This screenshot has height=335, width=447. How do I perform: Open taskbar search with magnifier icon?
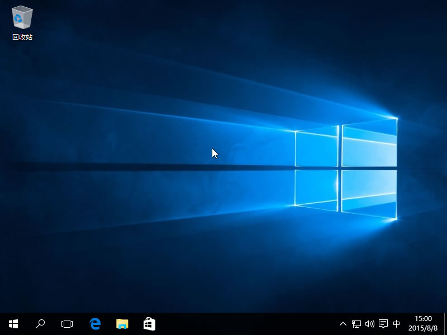[x=40, y=324]
